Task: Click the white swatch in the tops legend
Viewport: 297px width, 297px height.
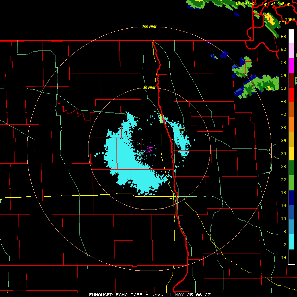Action: click(x=291, y=36)
